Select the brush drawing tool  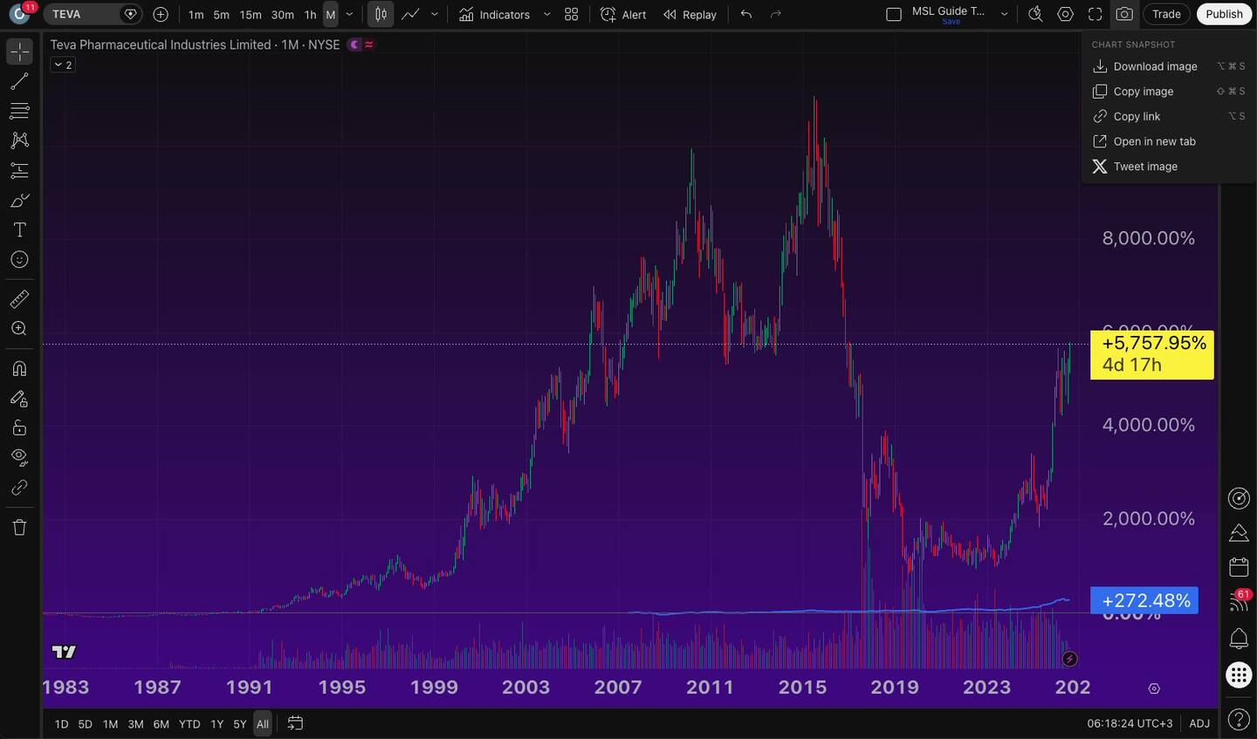click(19, 200)
